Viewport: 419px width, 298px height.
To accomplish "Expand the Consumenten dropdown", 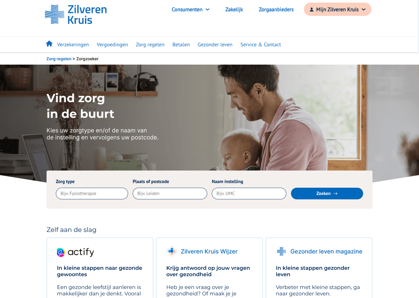I will tap(191, 10).
